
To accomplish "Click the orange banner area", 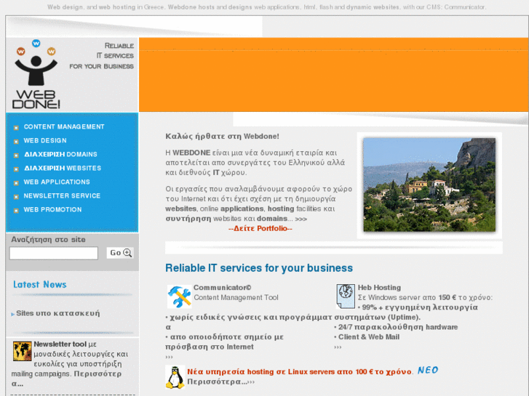I will tap(334, 75).
